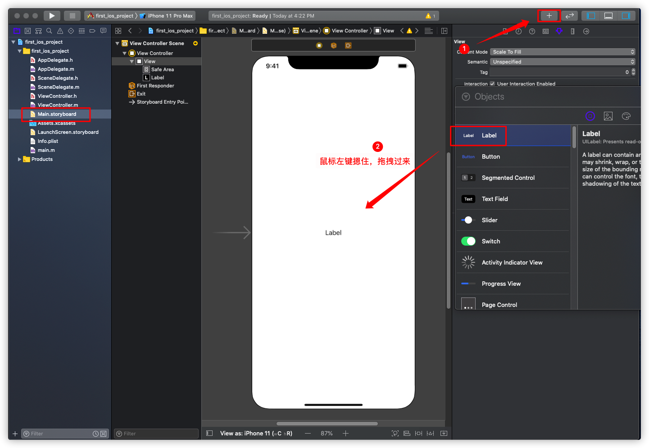Open the Debug navigator
The image size is (649, 448).
(82, 31)
